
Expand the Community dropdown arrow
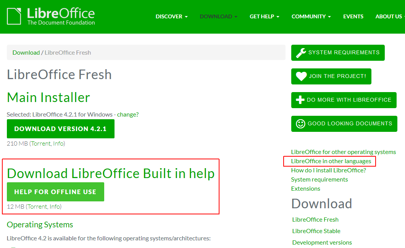tap(329, 17)
